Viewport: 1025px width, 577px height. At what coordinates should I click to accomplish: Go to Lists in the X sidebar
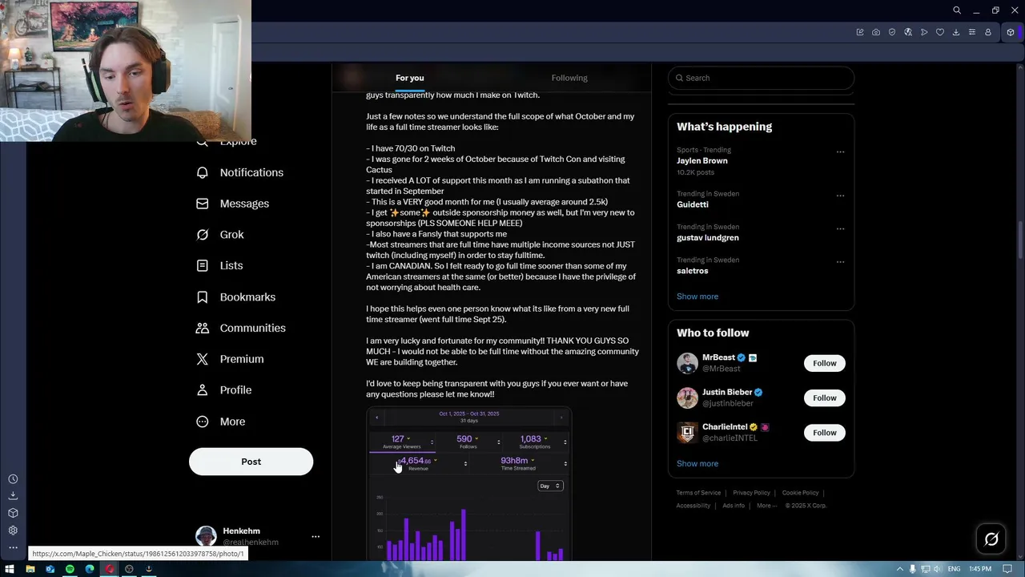[219, 265]
